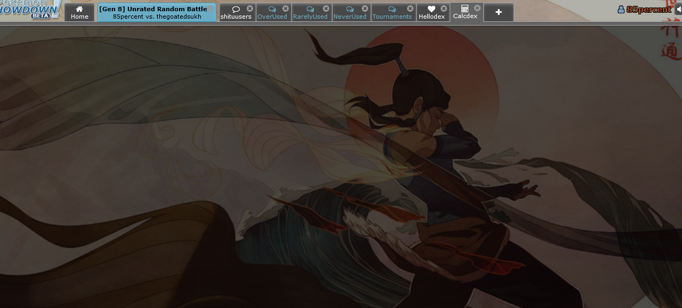Open the NeverUsed chat room tab
Screen dimensions: 682x308
click(x=349, y=13)
